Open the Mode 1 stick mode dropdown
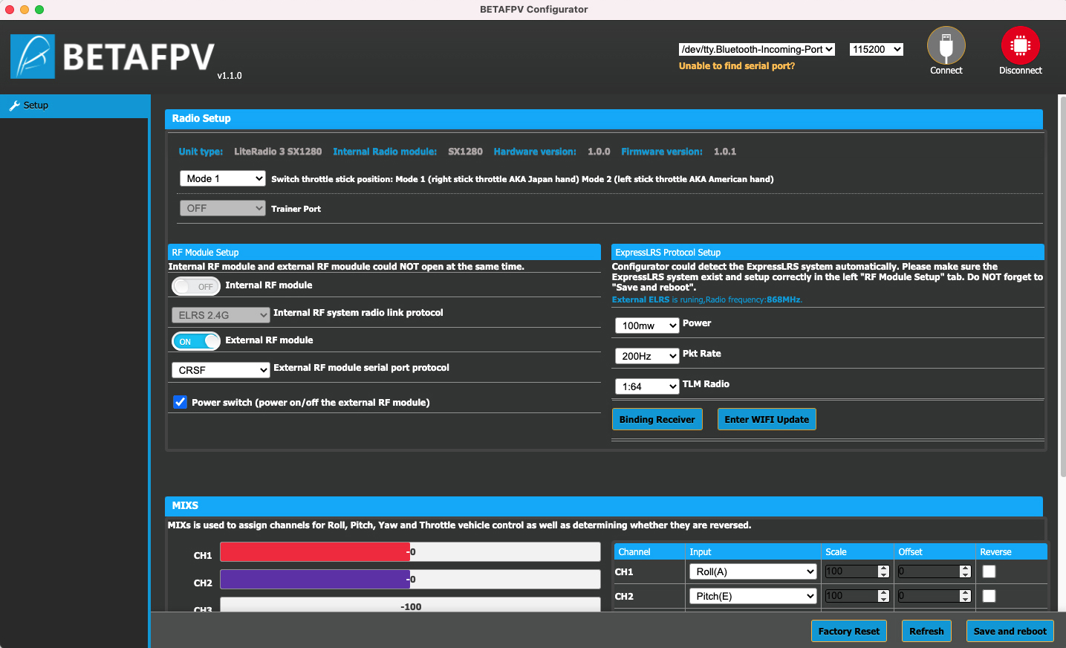The width and height of the screenshot is (1066, 648). (x=223, y=178)
